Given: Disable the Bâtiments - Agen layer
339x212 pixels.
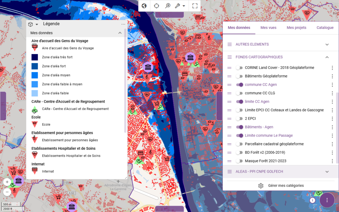Looking at the screenshot, I should pyautogui.click(x=240, y=127).
